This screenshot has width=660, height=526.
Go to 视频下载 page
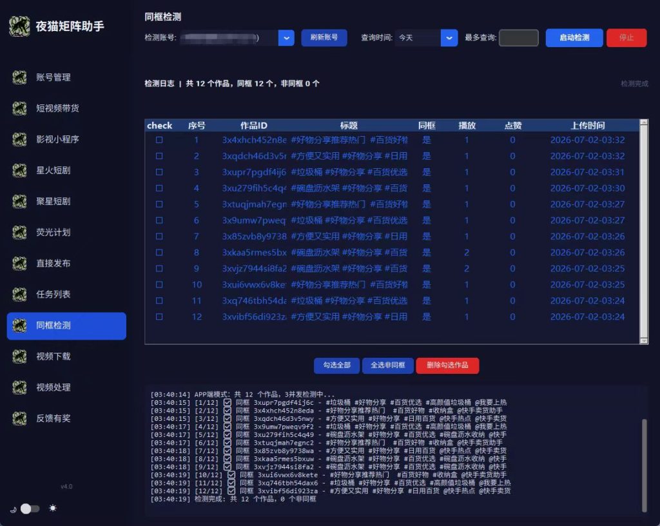66,356
